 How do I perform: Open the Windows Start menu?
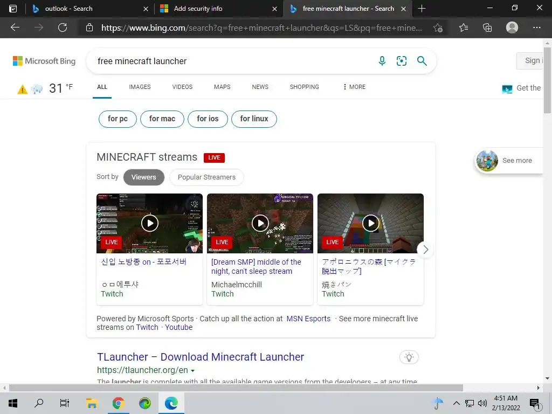pyautogui.click(x=13, y=403)
